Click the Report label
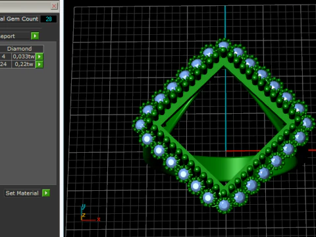This screenshot has width=316, height=237. pos(7,36)
